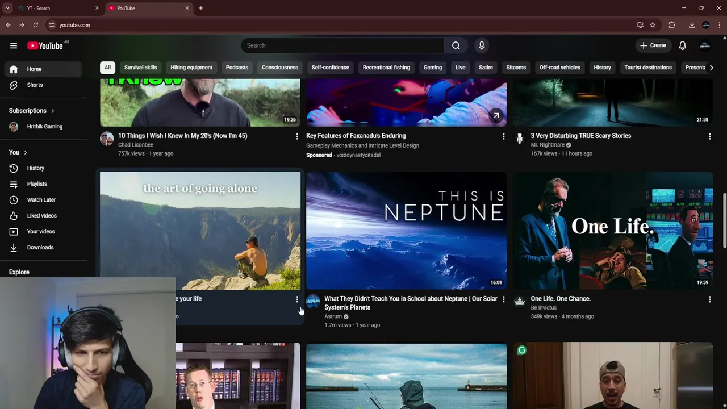Screen dimensions: 727x409
Task: Select the Survival skills chip
Action: pos(140,68)
